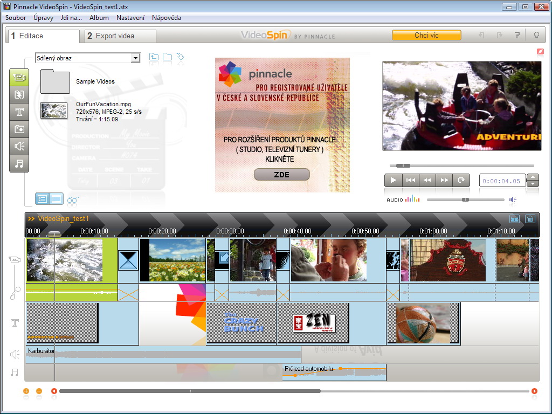The image size is (552, 414).
Task: Play the preview video
Action: [393, 180]
